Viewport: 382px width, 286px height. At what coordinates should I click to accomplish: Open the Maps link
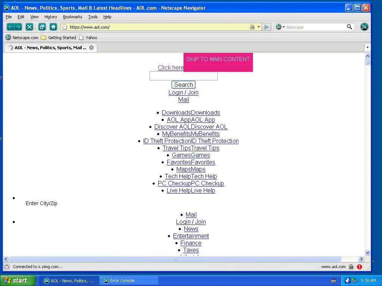[x=191, y=169]
